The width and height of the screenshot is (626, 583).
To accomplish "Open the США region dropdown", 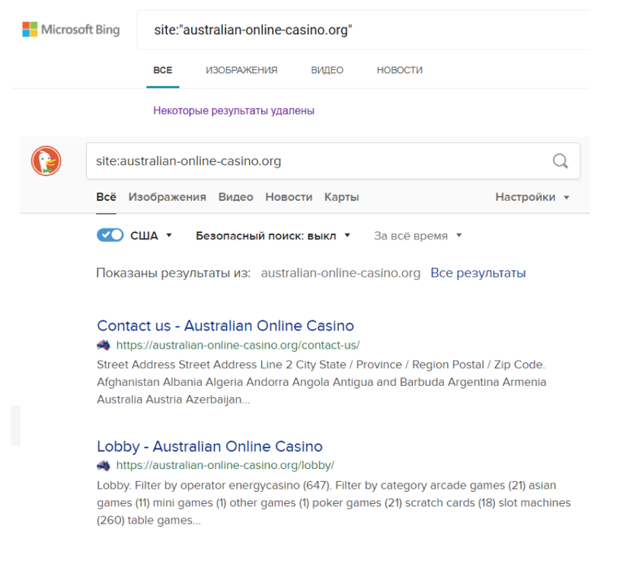I will pos(151,236).
